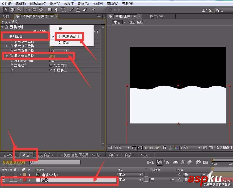
Task: Toggle lock on 电波 合成 1 layer
Action: point(15,175)
